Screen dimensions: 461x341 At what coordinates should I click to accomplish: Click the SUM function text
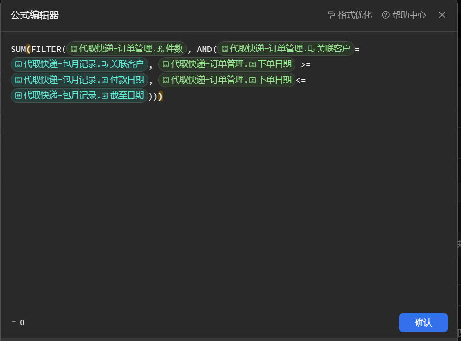point(18,49)
